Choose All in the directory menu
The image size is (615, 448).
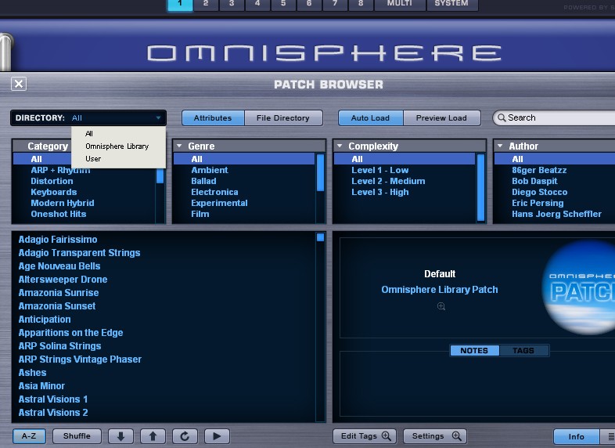(89, 133)
